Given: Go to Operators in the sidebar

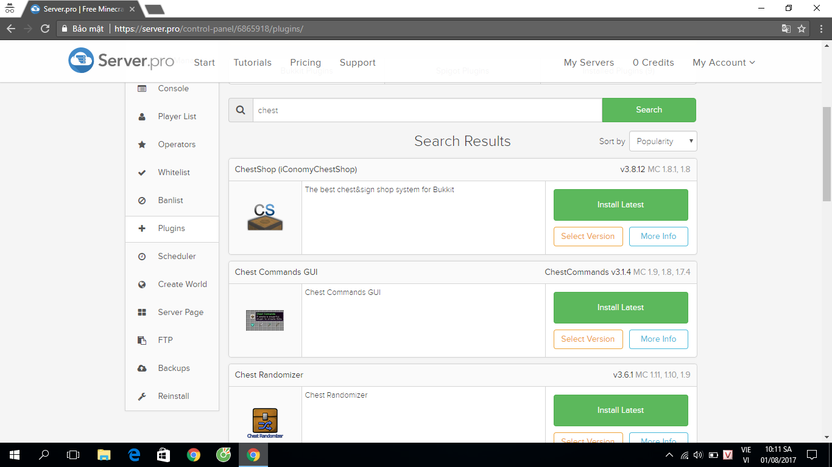Looking at the screenshot, I should [172, 145].
